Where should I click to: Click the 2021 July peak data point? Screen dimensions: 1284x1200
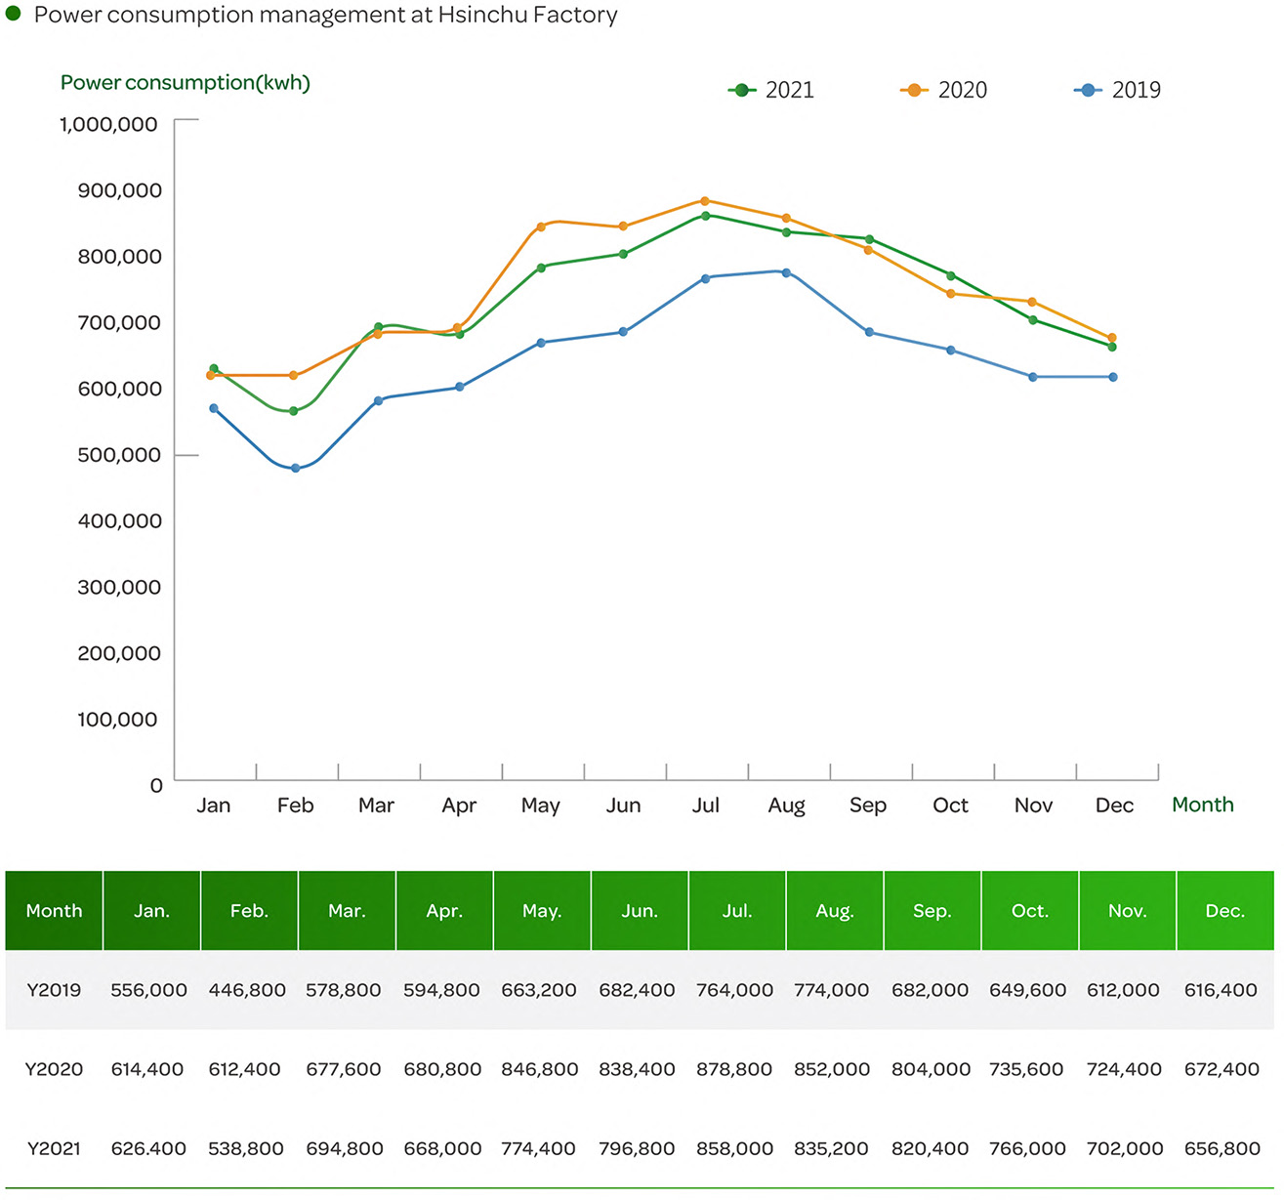pyautogui.click(x=705, y=216)
